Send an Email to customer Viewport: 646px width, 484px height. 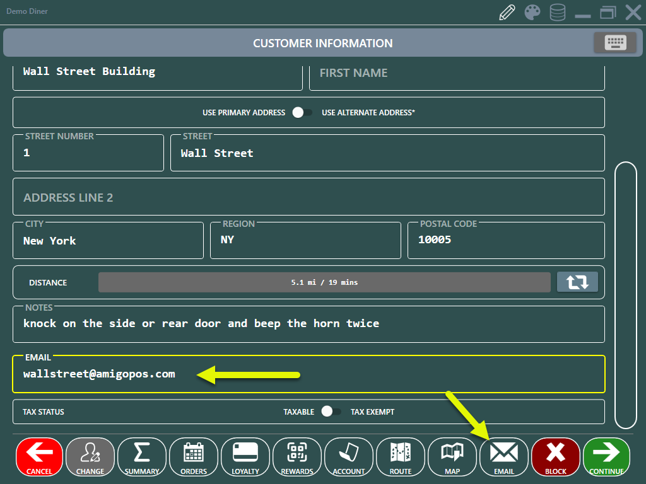504,457
